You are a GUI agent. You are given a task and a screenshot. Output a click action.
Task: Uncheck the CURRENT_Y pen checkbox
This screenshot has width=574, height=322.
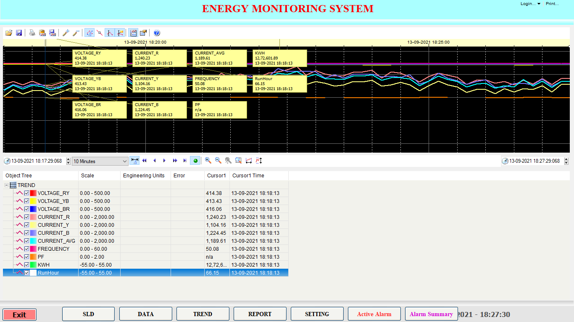(x=27, y=225)
